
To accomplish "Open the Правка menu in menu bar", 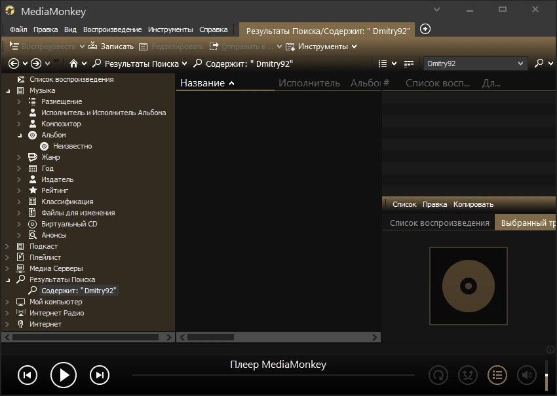I will click(45, 29).
